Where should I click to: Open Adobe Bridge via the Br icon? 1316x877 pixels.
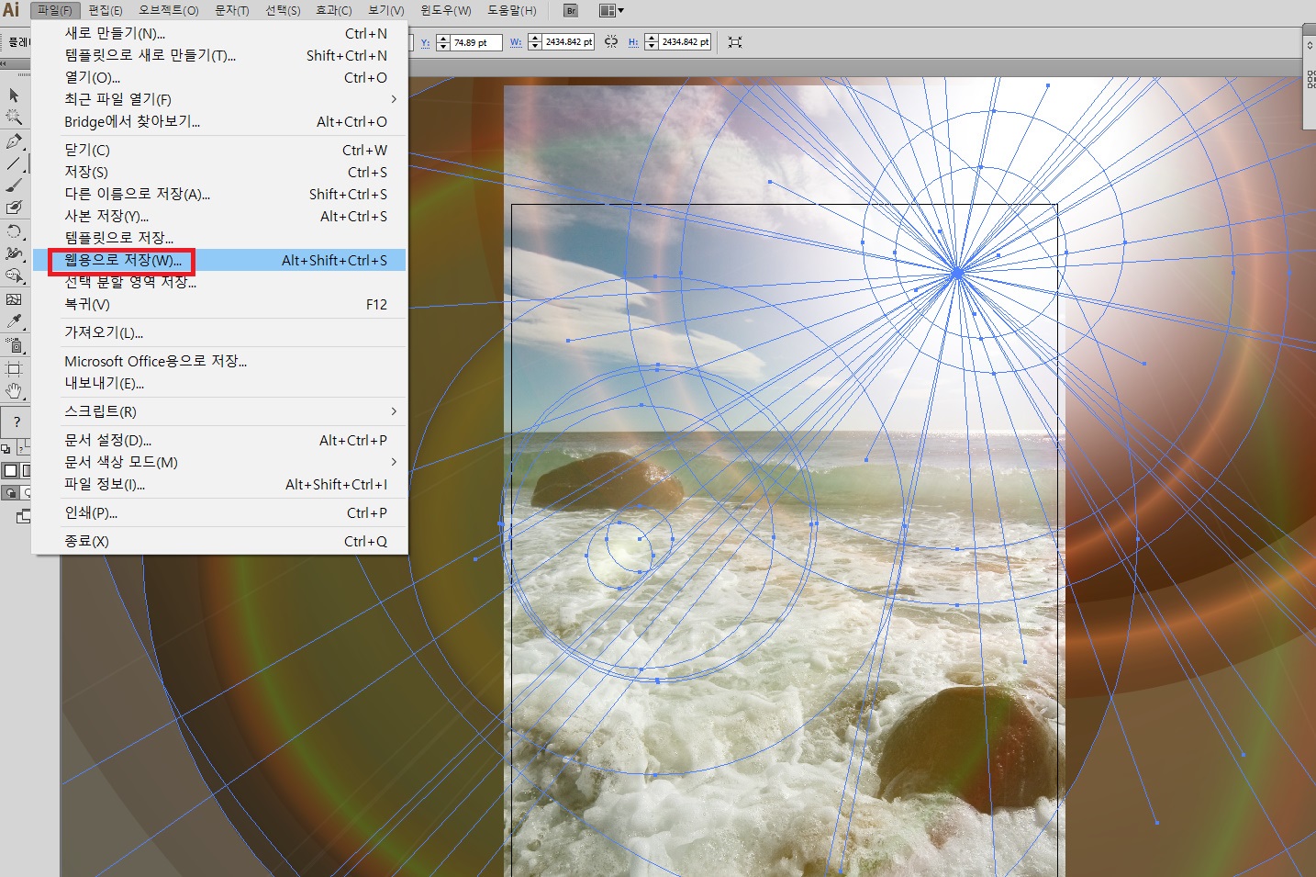(571, 11)
